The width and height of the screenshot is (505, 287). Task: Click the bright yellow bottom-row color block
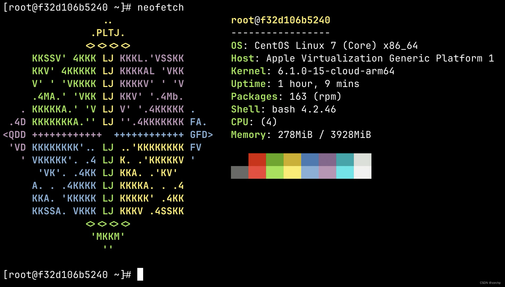(292, 172)
